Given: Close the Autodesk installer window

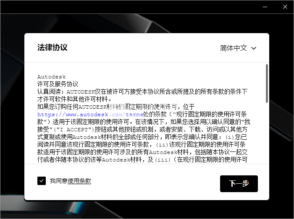Looking at the screenshot, I should tap(283, 7).
